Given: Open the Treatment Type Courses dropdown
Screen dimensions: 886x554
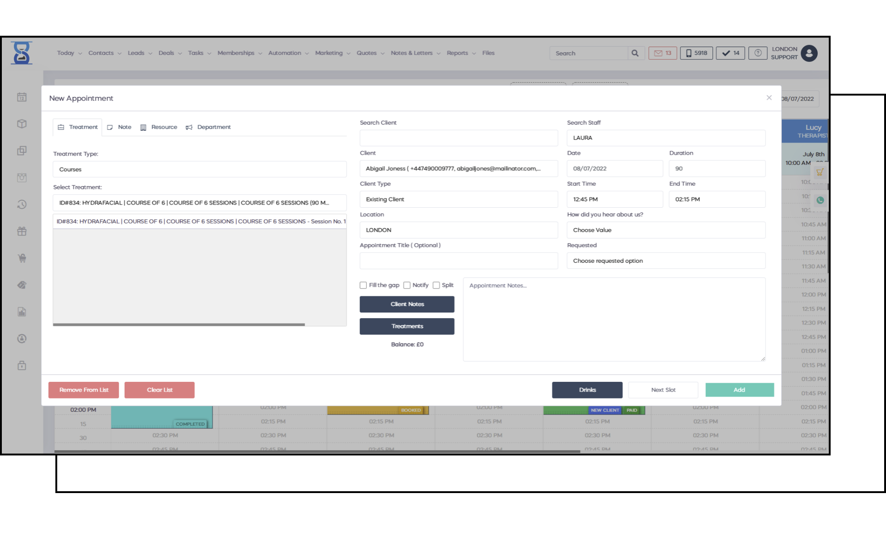Looking at the screenshot, I should tap(199, 169).
